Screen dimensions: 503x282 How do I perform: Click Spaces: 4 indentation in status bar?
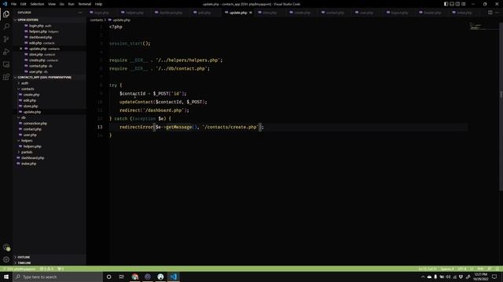(447, 269)
